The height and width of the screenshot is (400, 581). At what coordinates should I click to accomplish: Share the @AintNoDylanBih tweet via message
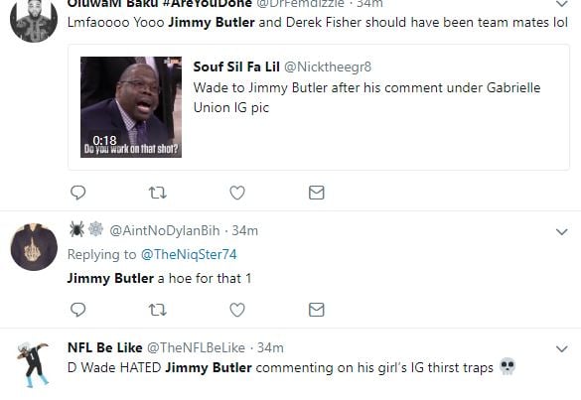[x=317, y=310]
